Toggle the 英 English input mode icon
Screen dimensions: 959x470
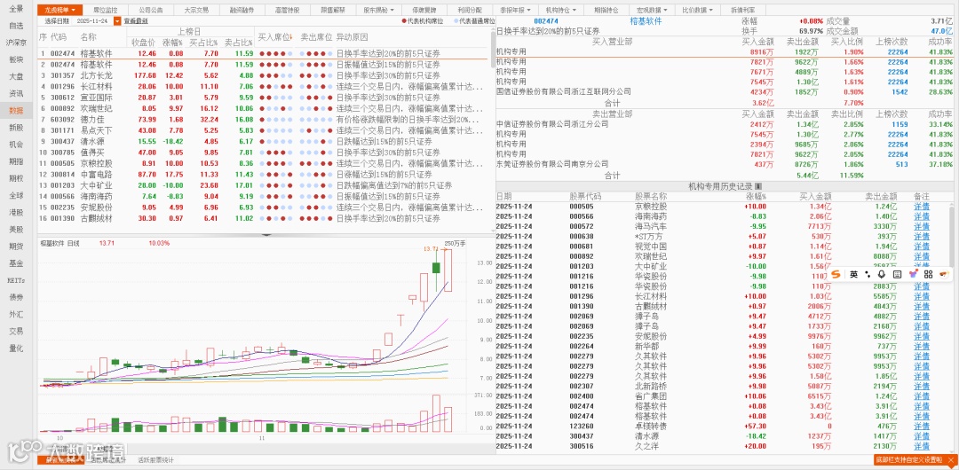[853, 274]
